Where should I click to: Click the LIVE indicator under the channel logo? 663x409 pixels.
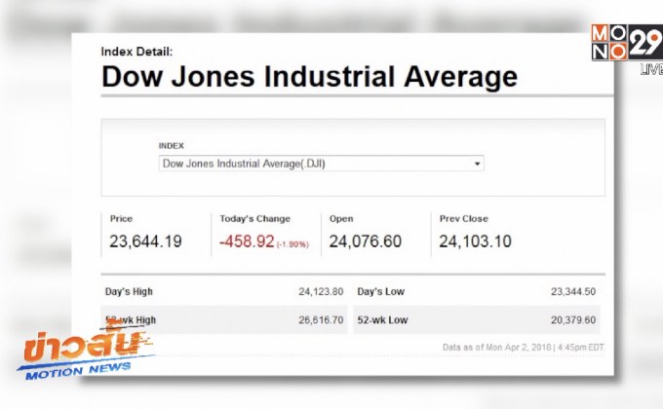click(x=650, y=70)
